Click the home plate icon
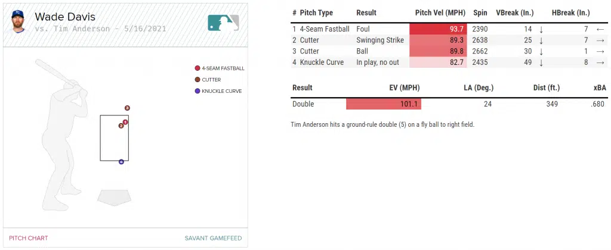Screen dimensions: 611x250 [x=115, y=197]
